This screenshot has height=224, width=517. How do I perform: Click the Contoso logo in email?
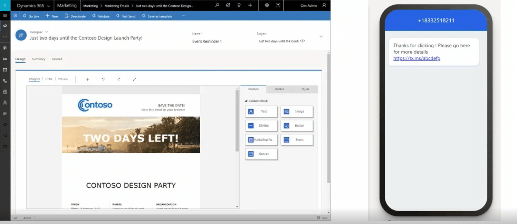(x=95, y=105)
